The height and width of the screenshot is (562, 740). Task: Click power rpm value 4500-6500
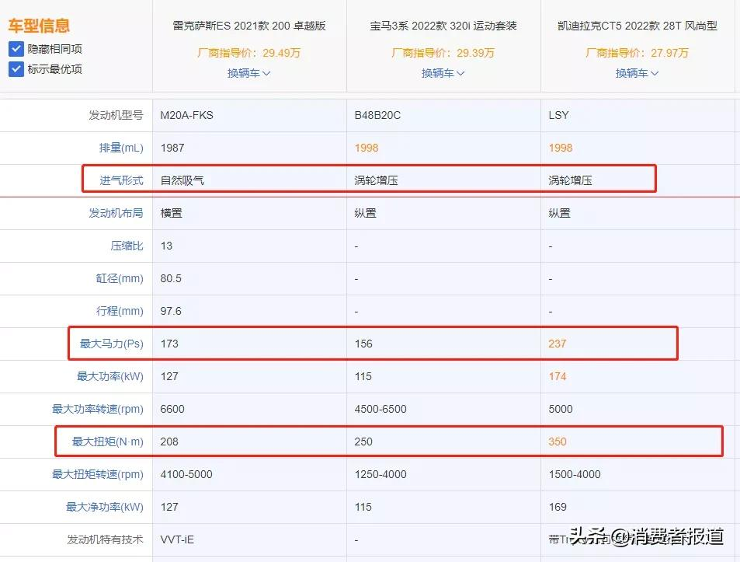(380, 409)
